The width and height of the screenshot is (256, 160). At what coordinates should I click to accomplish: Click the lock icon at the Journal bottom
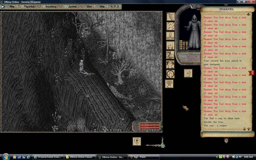(244, 129)
